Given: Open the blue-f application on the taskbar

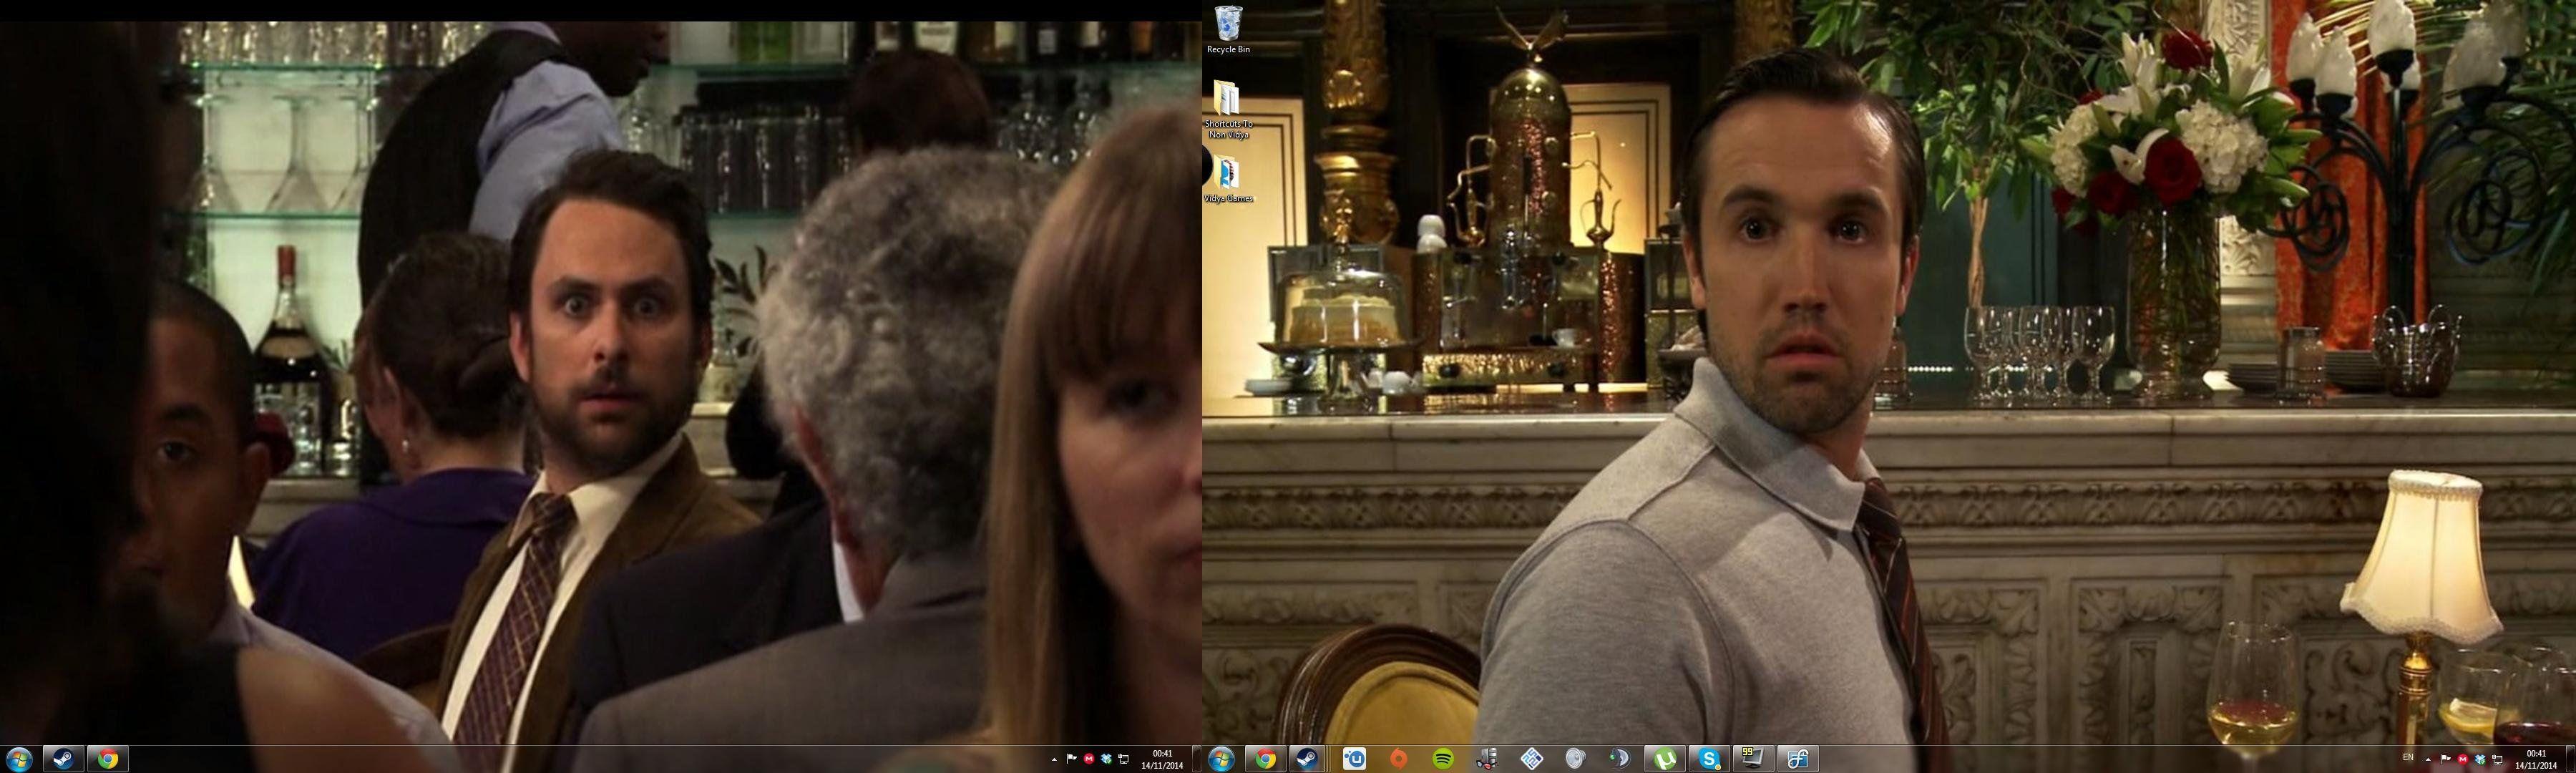Looking at the screenshot, I should click(1798, 759).
